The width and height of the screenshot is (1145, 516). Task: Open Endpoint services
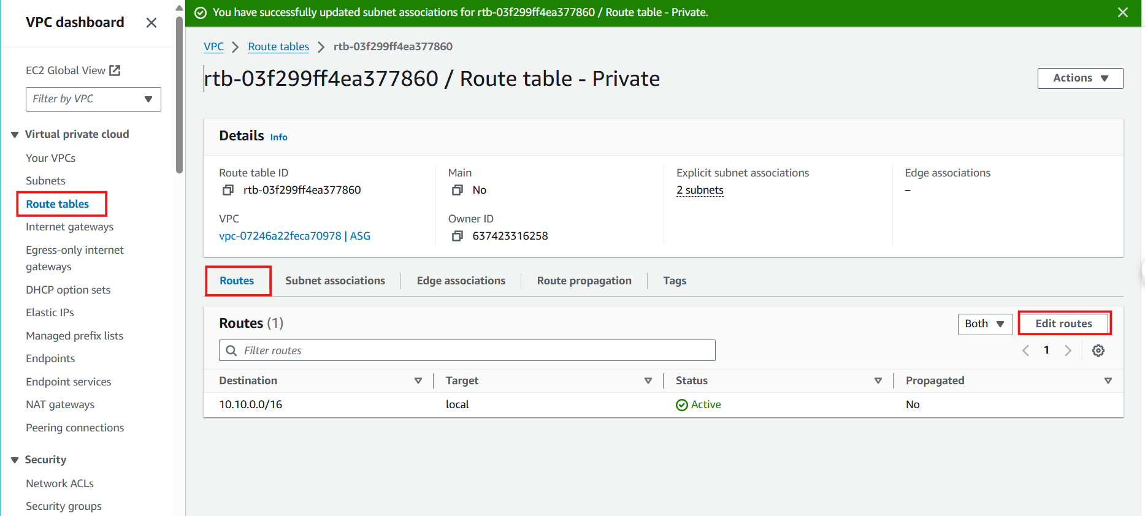[69, 382]
